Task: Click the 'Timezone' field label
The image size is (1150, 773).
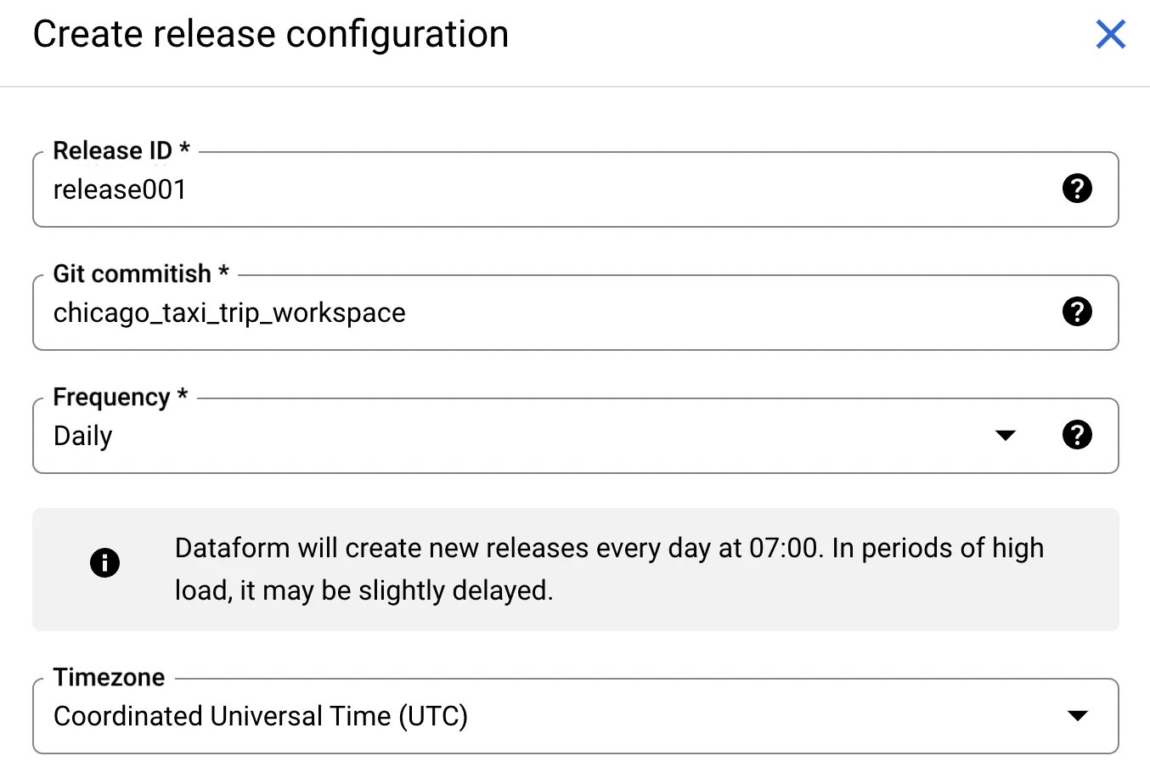Action: pyautogui.click(x=109, y=677)
